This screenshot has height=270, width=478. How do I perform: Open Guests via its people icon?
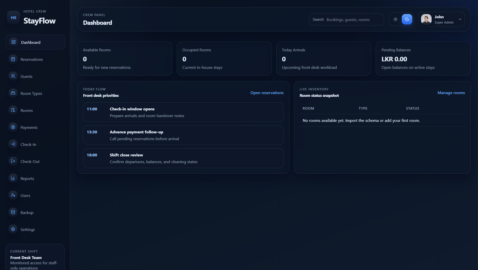tap(13, 76)
